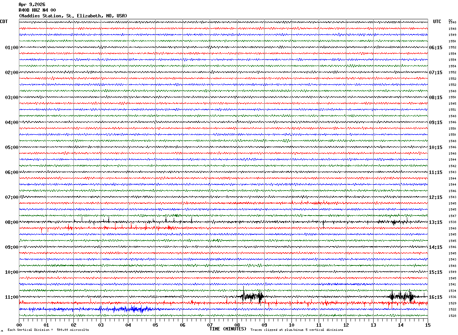This screenshot has height=335, width=458.
Task: Click the DC offset value 1538
Action: point(452,222)
